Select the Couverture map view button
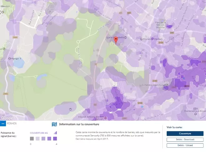The height and width of the screenshot is (152, 206). 185,133
